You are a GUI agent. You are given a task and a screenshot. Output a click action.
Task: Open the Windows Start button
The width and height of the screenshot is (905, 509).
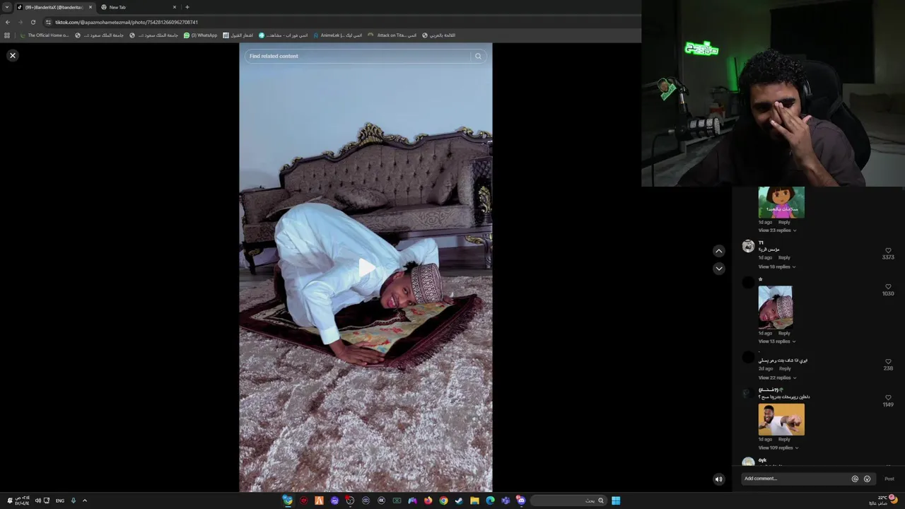pyautogui.click(x=616, y=501)
